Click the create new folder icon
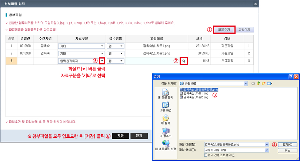Viewport: 300px width, 161px height. pos(264,84)
